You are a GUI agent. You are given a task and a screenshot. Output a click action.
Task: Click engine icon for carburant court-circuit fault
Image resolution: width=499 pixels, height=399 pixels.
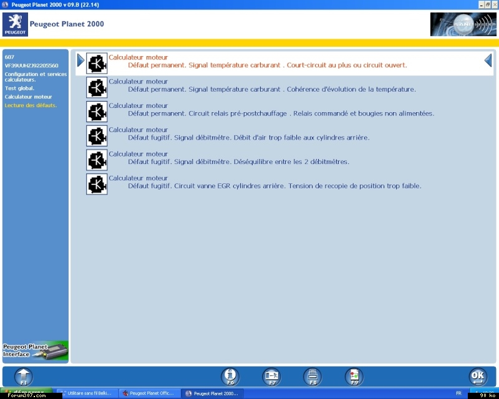(97, 64)
